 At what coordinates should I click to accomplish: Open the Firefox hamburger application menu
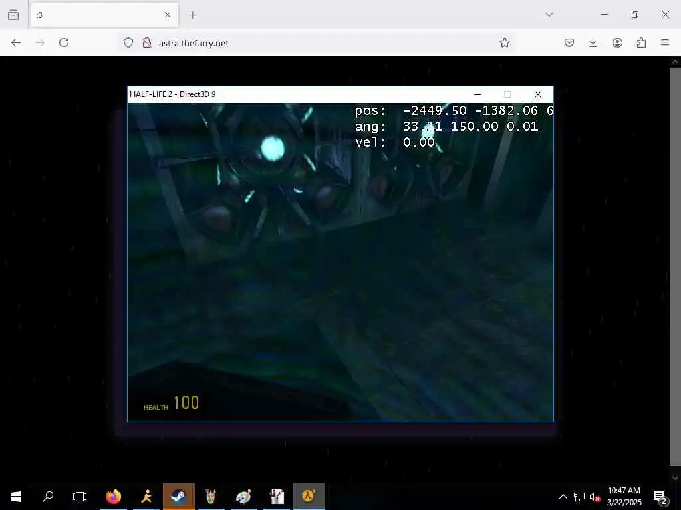click(665, 42)
